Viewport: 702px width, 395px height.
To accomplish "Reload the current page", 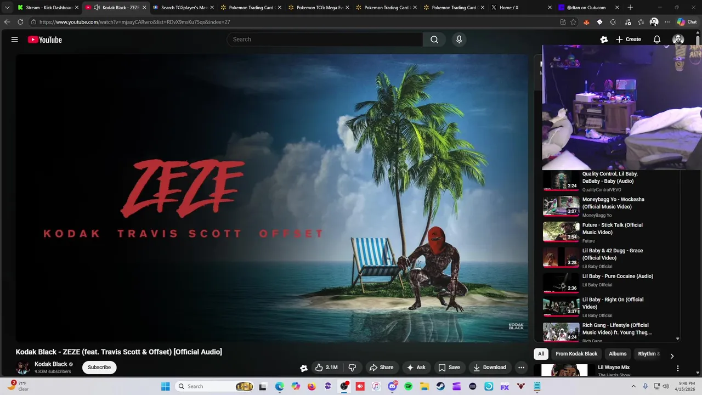I will click(x=20, y=22).
